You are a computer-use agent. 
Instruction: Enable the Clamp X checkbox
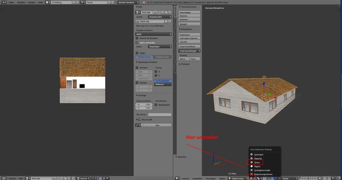tap(156, 72)
